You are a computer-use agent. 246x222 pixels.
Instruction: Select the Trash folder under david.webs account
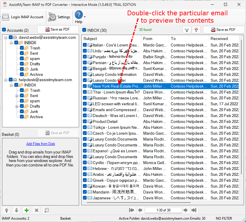pos(35,48)
